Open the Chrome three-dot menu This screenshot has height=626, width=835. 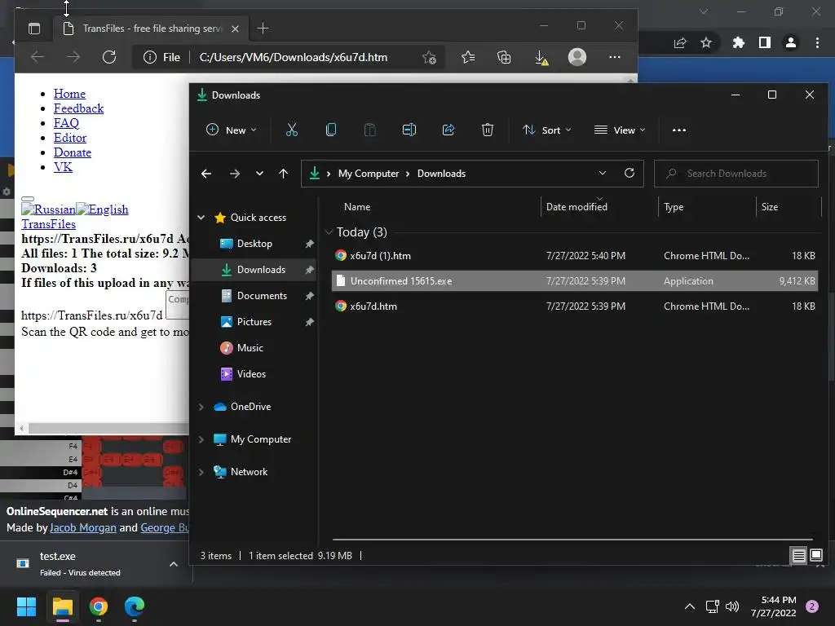(x=817, y=42)
